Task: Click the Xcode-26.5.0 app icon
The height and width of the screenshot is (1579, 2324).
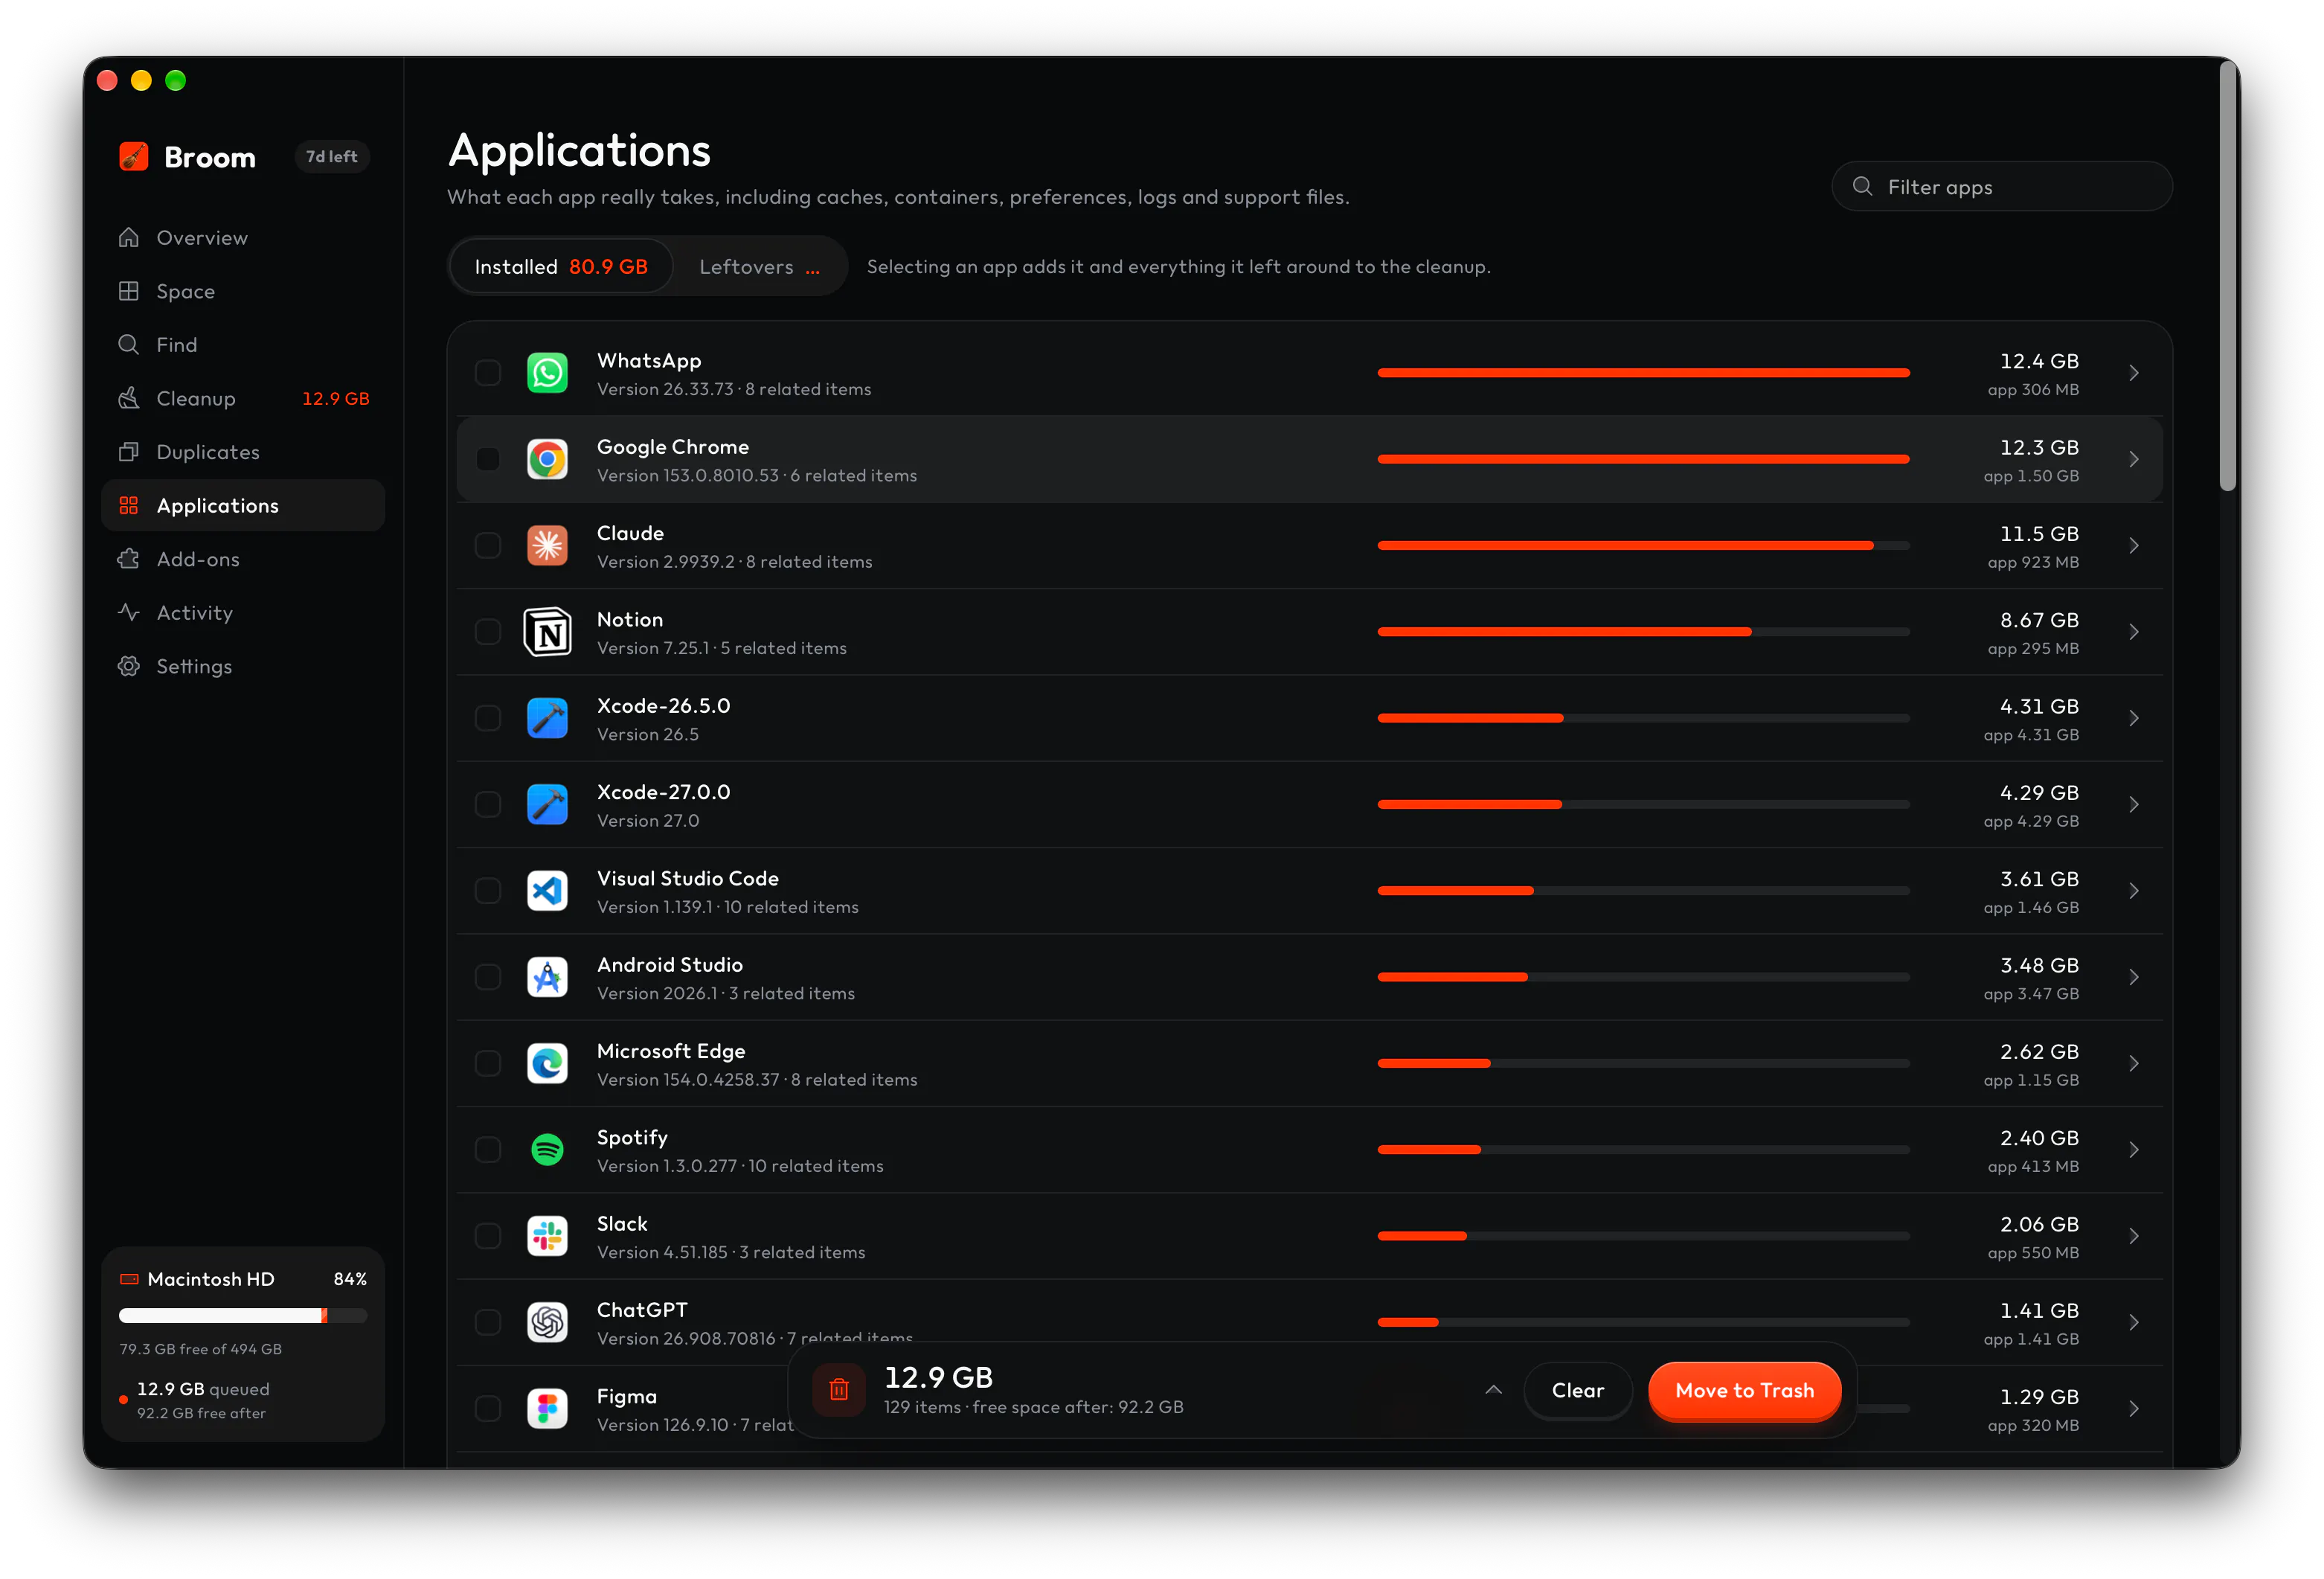Action: [547, 718]
